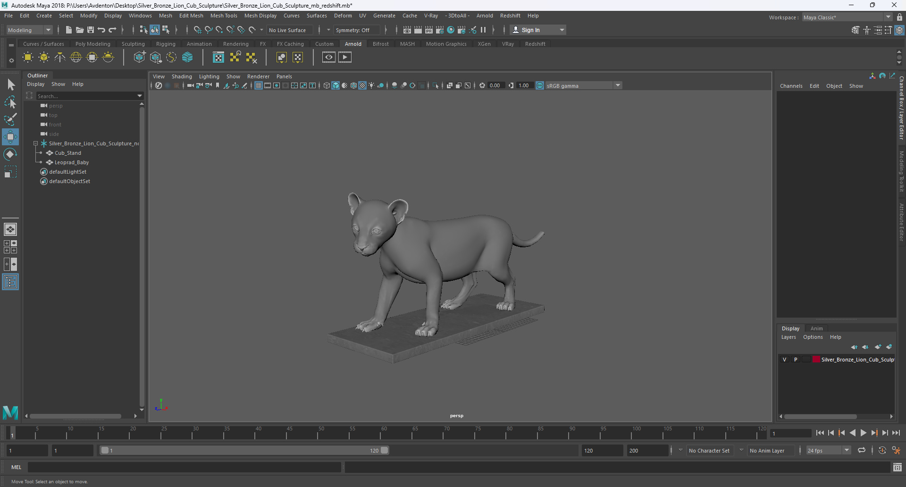Click the range slider end handle at 120
The height and width of the screenshot is (487, 906).
coord(385,450)
